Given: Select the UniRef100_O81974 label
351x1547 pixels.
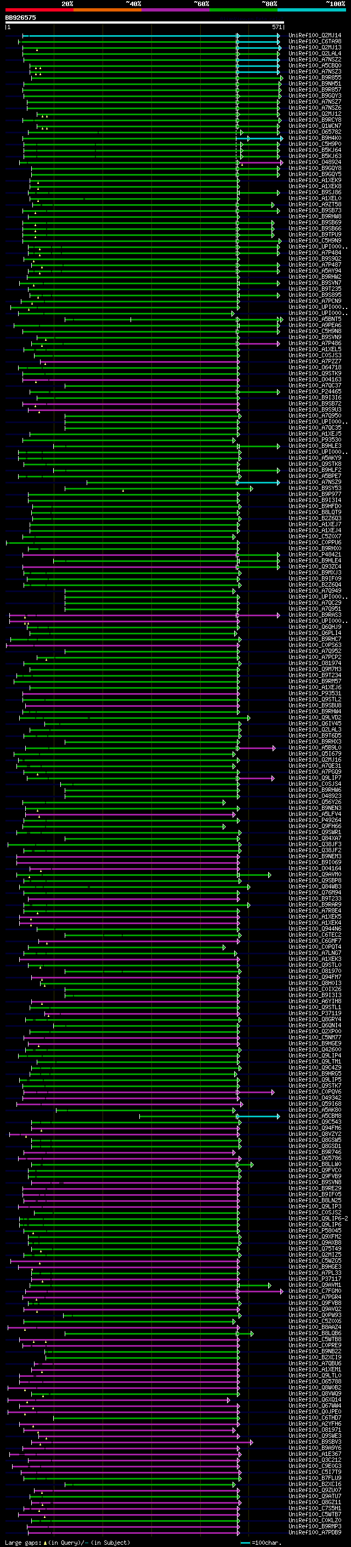Looking at the screenshot, I should [315, 663].
